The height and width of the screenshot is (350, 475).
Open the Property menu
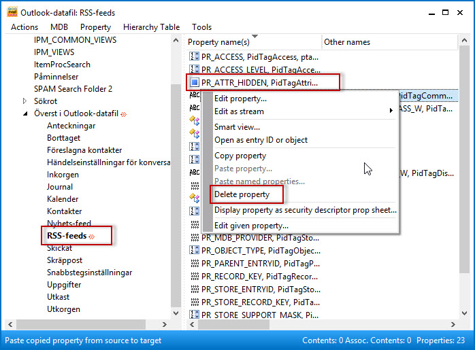point(95,27)
